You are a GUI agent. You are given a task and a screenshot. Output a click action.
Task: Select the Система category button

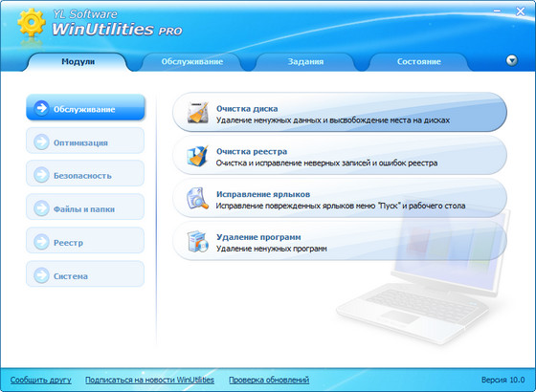[x=85, y=273]
